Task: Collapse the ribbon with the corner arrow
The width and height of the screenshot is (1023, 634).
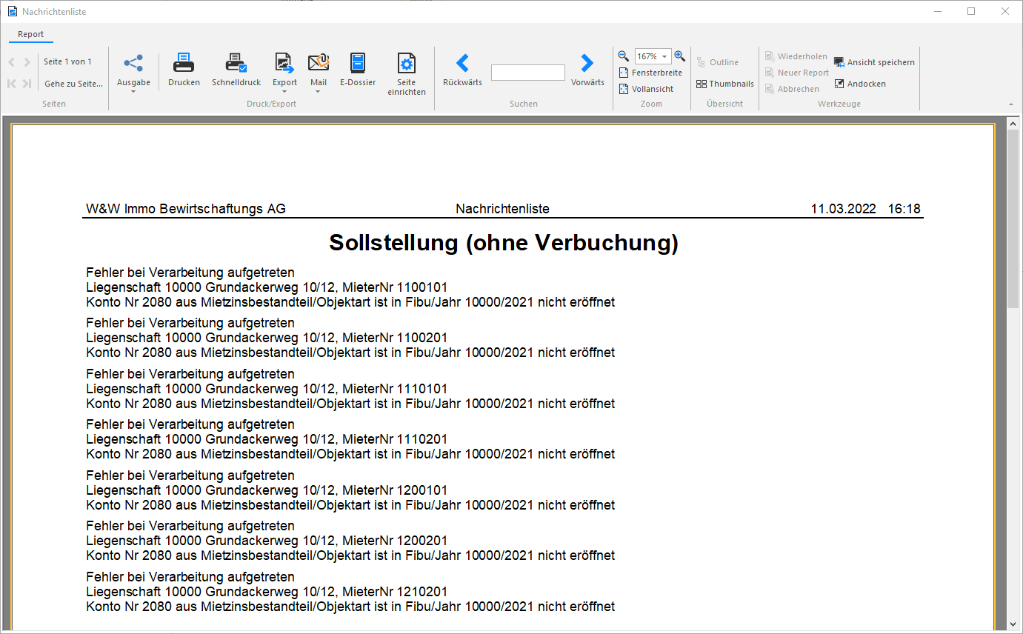Action: tap(1011, 104)
